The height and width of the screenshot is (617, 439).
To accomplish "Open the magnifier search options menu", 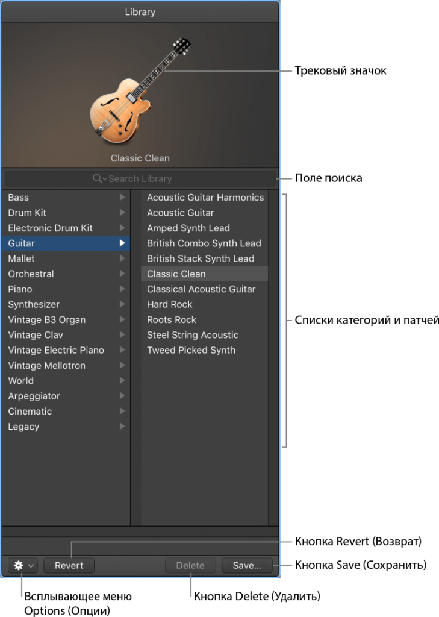I will [x=99, y=178].
